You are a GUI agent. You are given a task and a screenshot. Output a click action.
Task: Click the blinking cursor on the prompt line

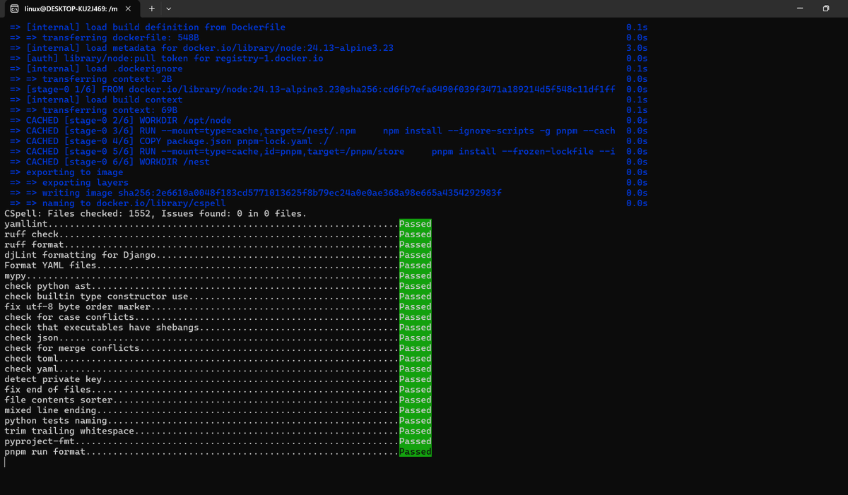point(4,462)
